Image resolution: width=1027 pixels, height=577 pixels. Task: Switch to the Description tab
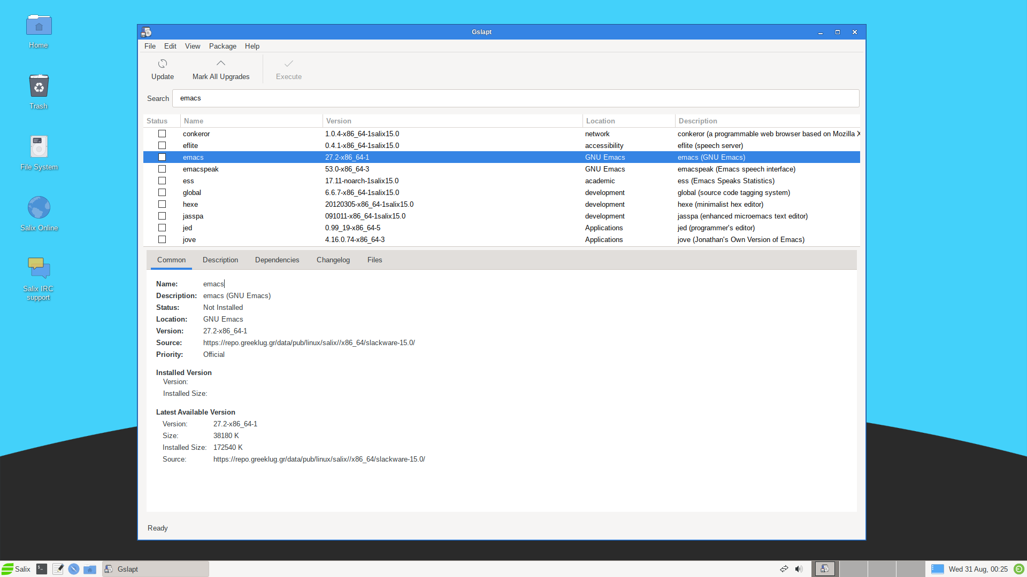pyautogui.click(x=220, y=260)
